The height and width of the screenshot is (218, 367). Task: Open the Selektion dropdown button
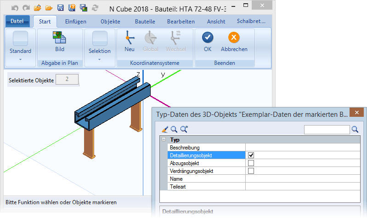[x=100, y=48]
